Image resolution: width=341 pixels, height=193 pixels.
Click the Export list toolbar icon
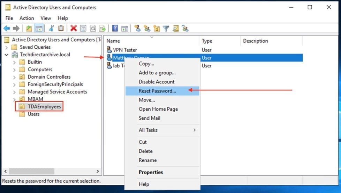(102, 29)
